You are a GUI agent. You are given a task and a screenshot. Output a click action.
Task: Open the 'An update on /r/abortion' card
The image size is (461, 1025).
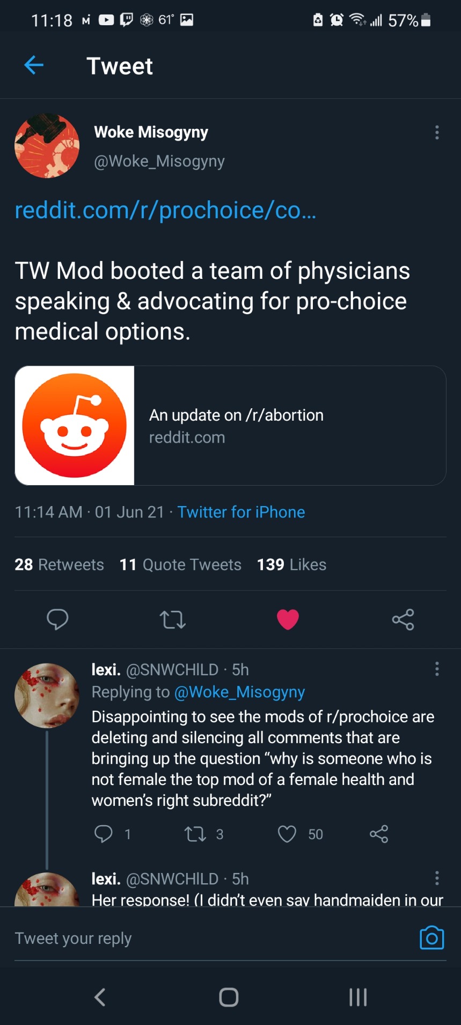click(x=230, y=425)
